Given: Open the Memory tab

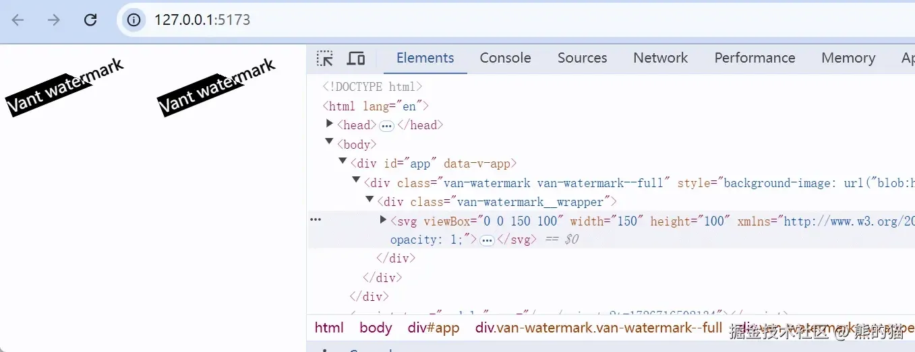Looking at the screenshot, I should tap(848, 58).
